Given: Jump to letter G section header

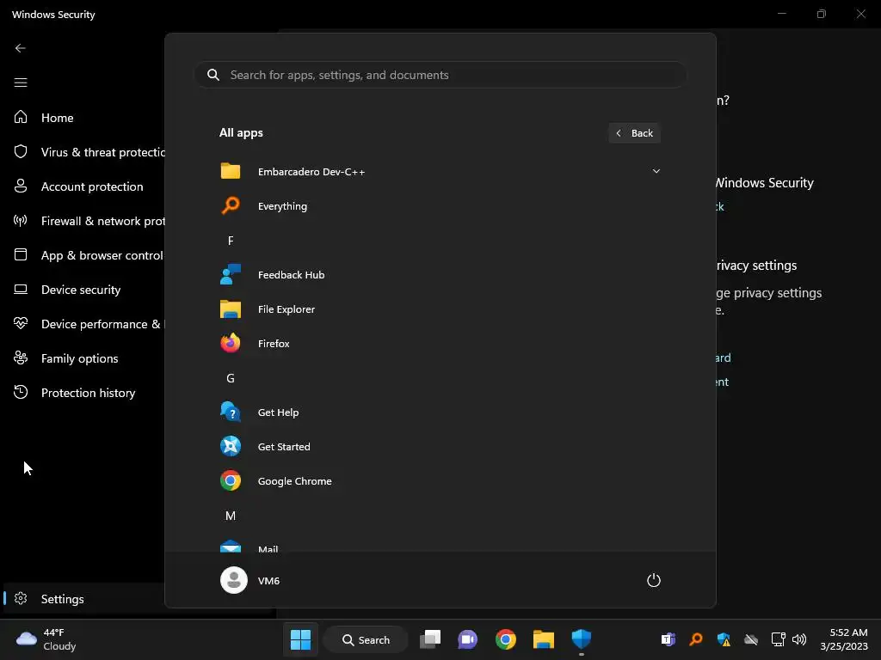Looking at the screenshot, I should [231, 378].
